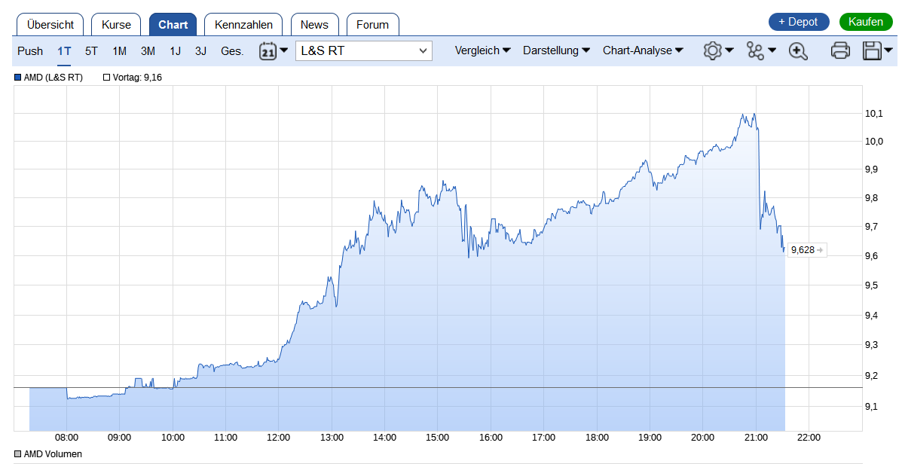Select the 1J time range
The width and height of the screenshot is (902, 464).
click(175, 50)
